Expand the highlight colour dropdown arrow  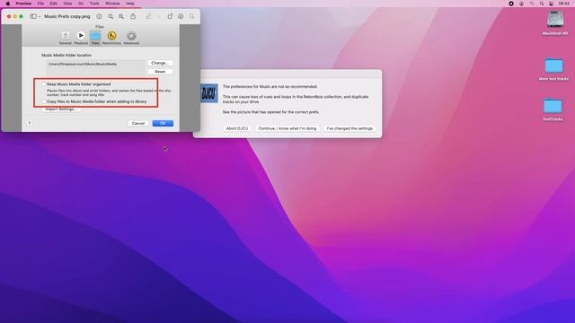coord(159,16)
